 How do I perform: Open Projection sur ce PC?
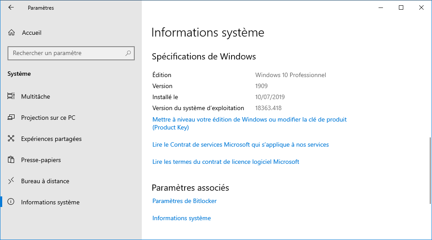click(x=48, y=118)
